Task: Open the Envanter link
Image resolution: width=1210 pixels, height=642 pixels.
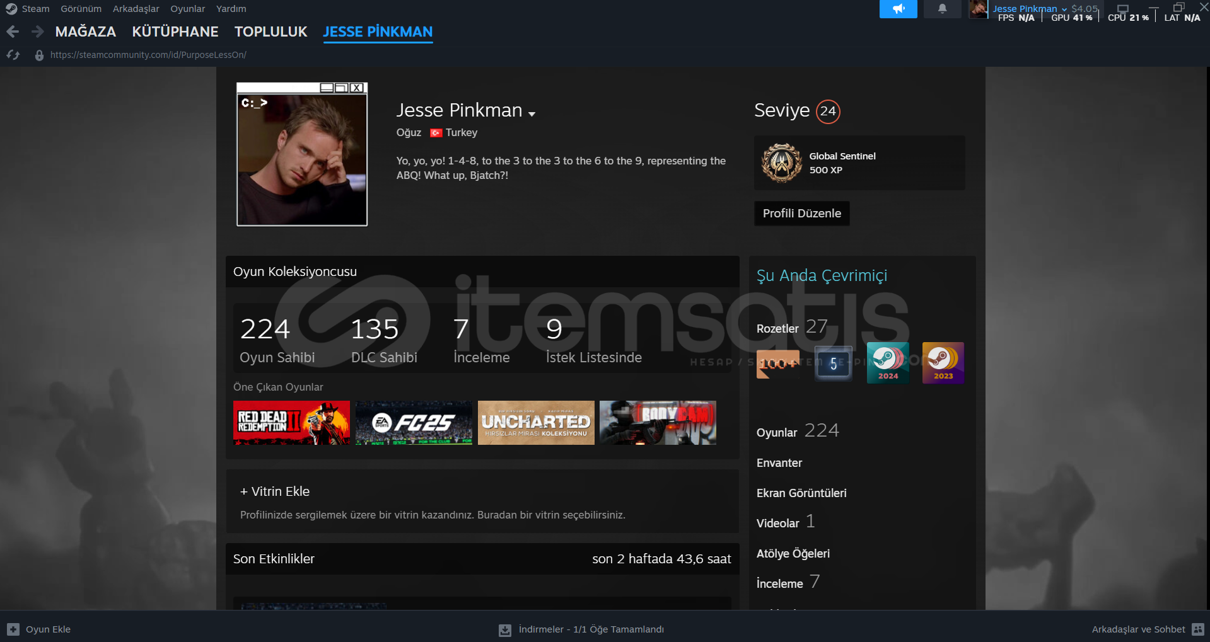Action: [x=779, y=463]
